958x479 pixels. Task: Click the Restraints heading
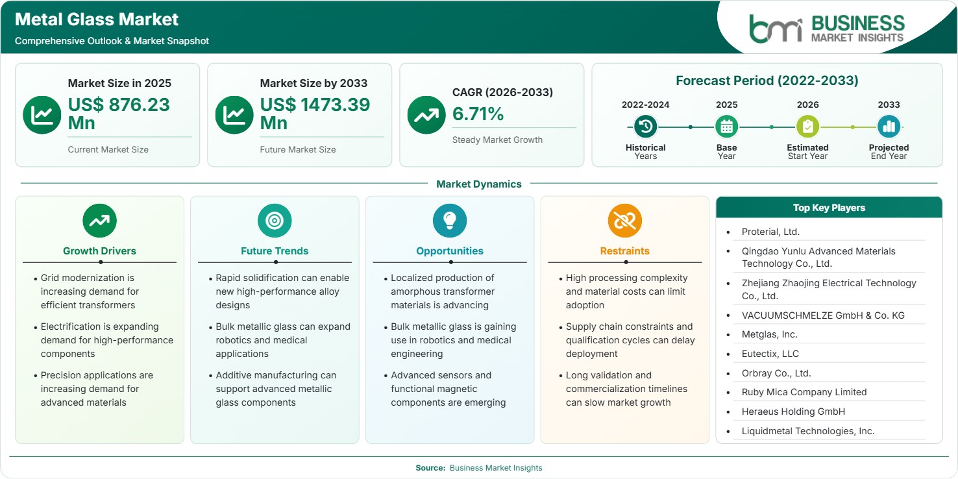pos(625,251)
